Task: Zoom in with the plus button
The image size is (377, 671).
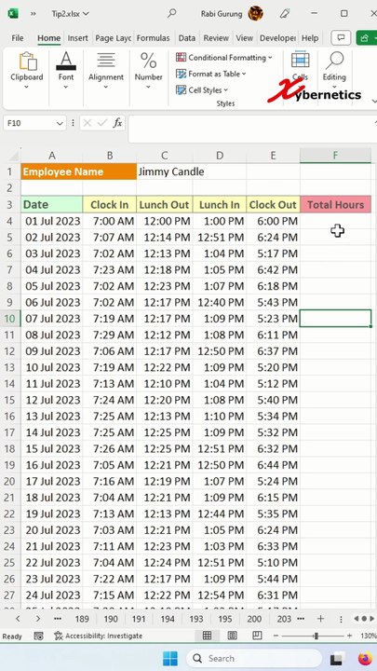Action: click(350, 636)
